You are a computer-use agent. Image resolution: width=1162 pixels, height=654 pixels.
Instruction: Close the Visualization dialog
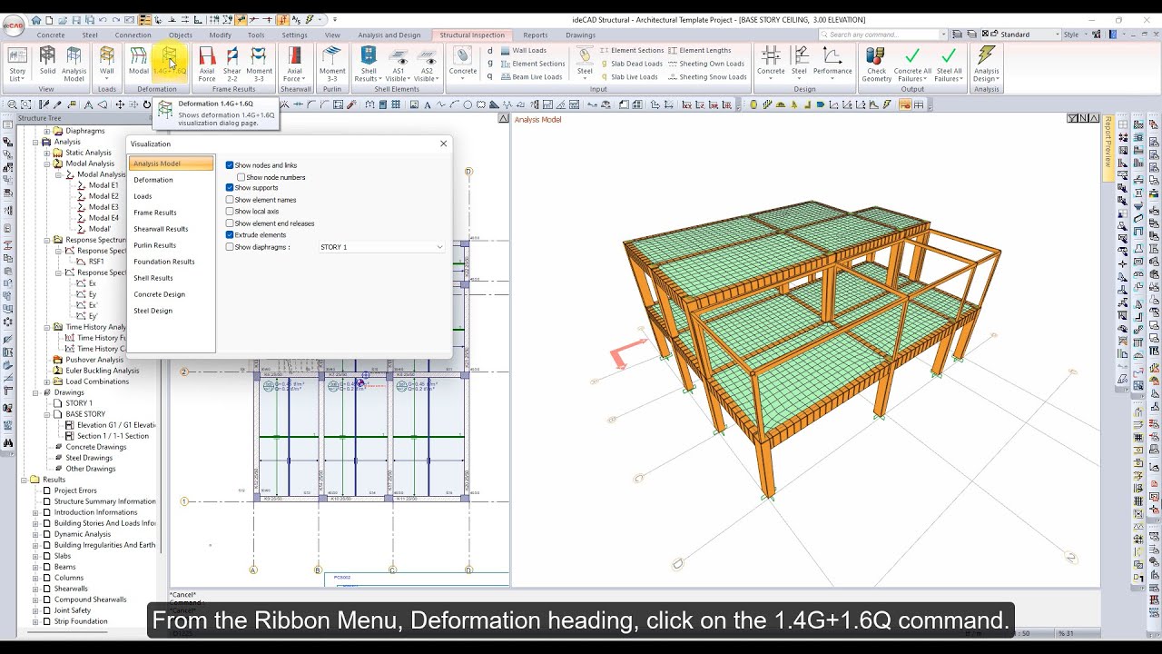tap(443, 144)
